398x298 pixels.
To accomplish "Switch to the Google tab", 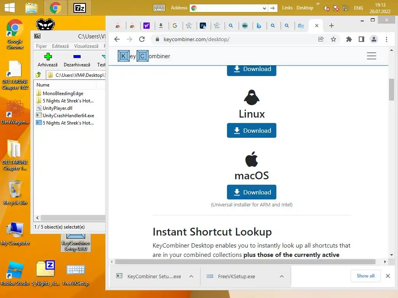I will [x=175, y=26].
